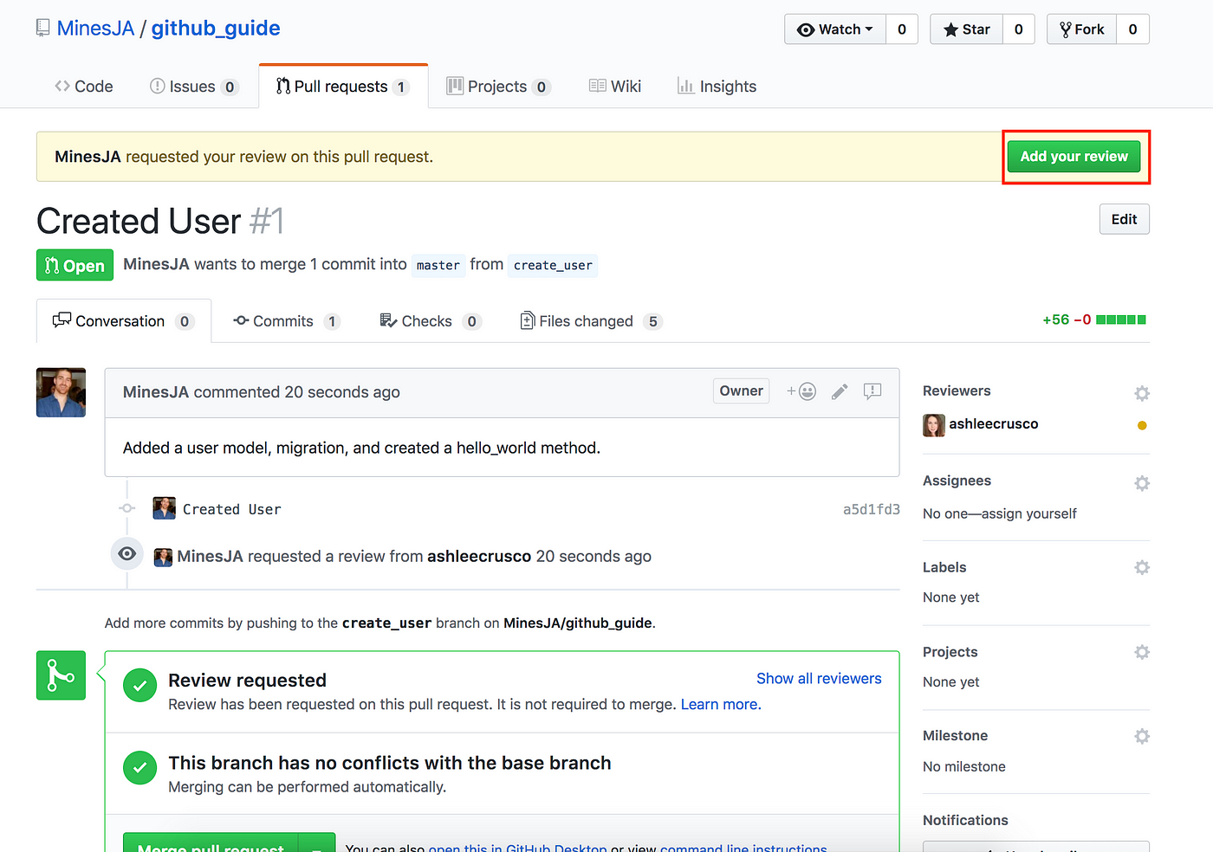Open the Labels gear settings

point(1142,567)
